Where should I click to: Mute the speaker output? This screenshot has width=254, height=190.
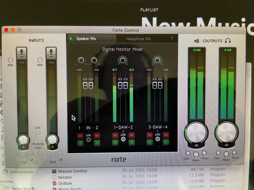pyautogui.click(x=196, y=155)
